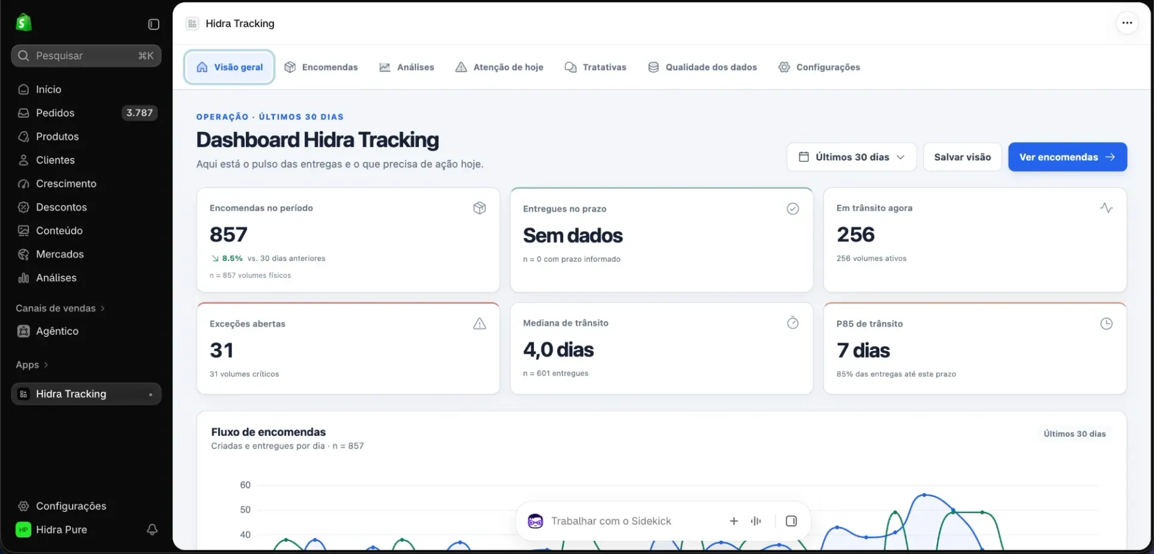Click the plus icon in Sidekick bar
This screenshot has height=554, width=1154.
[734, 521]
